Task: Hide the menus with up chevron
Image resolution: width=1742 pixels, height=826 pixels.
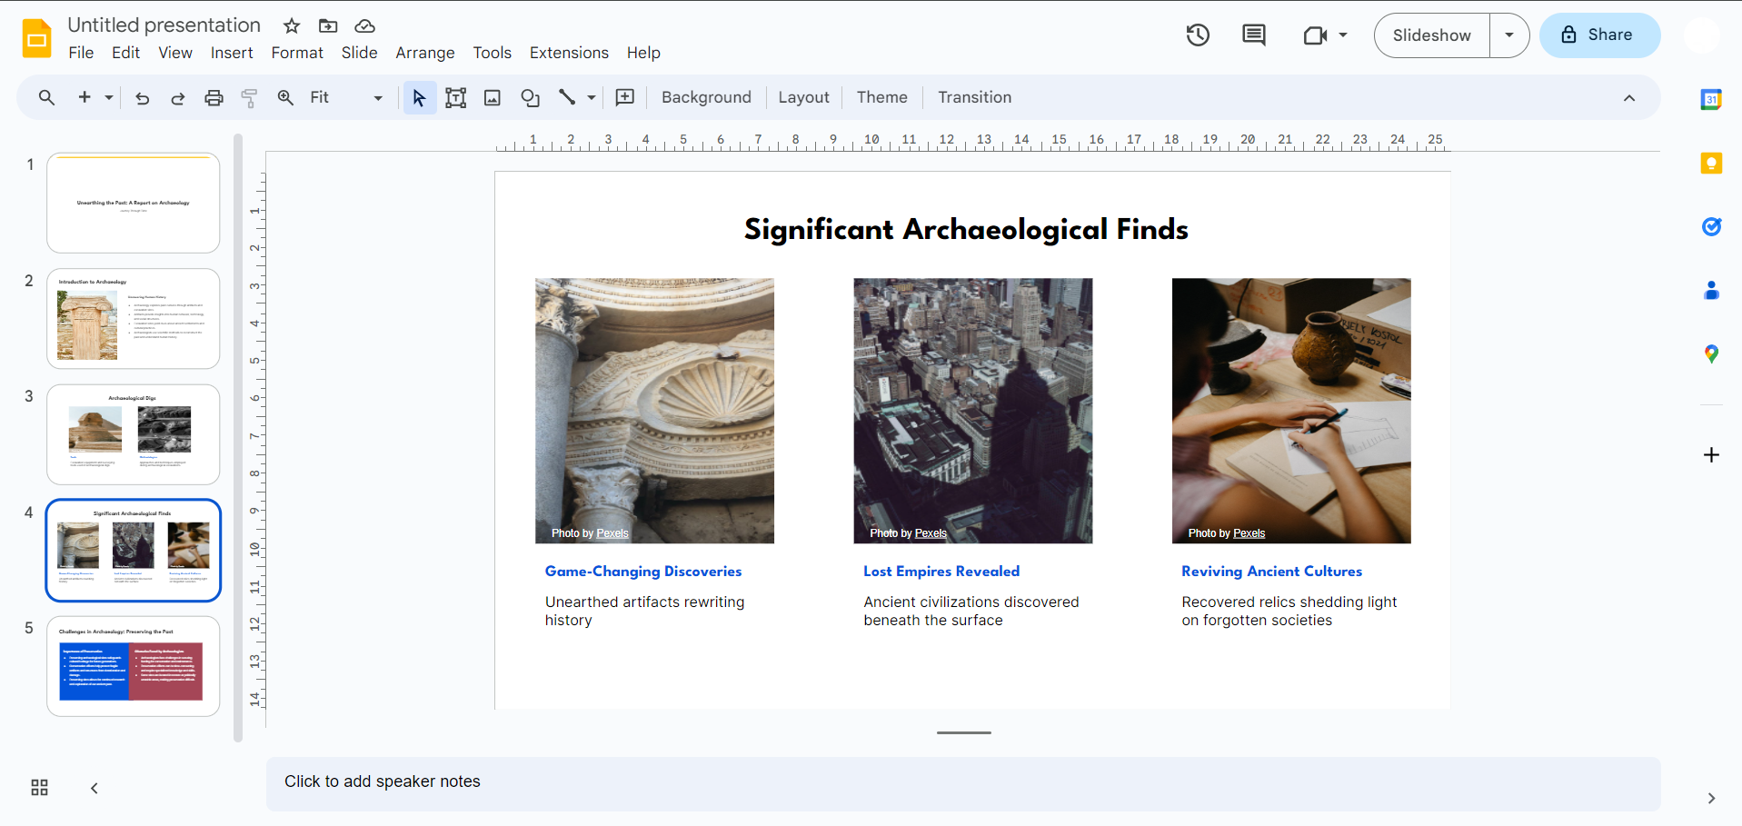Action: click(1629, 98)
